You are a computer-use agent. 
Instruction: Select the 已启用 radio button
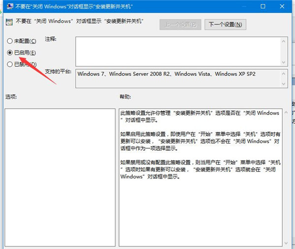tap(10, 52)
